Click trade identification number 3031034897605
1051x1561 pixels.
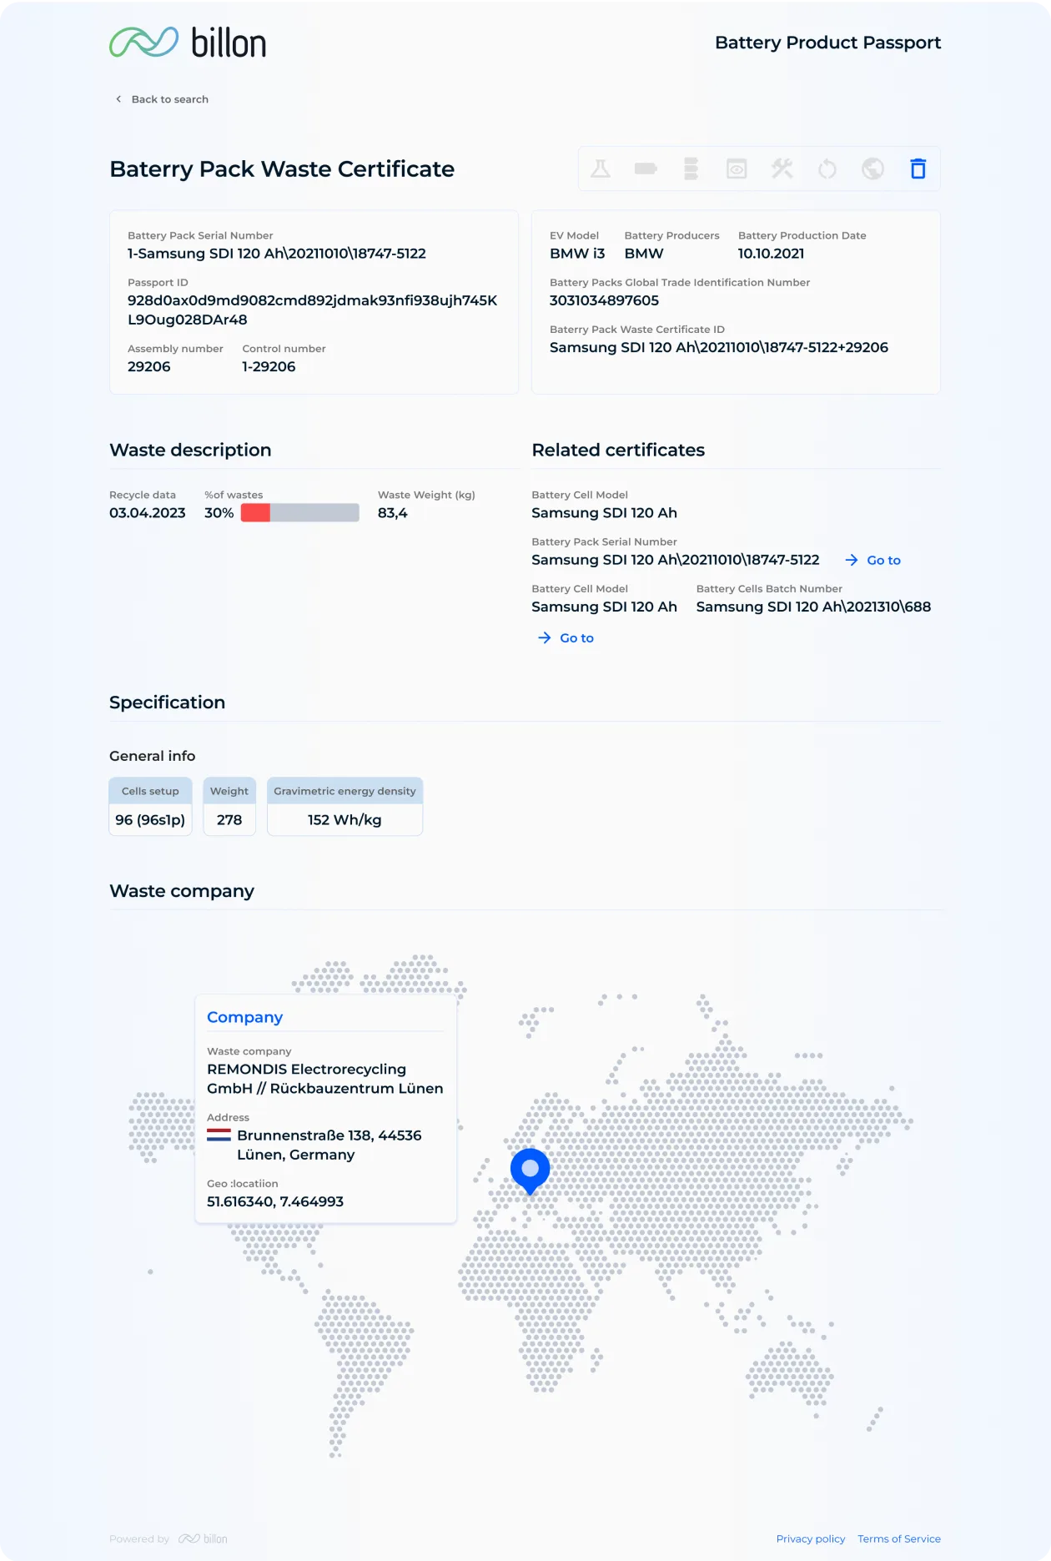point(604,300)
